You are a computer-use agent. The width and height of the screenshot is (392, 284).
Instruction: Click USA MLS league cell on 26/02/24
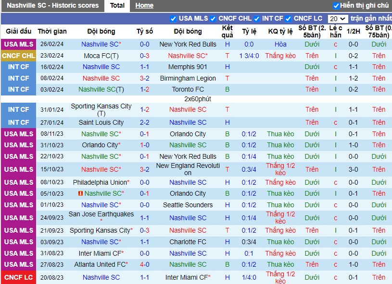click(18, 44)
